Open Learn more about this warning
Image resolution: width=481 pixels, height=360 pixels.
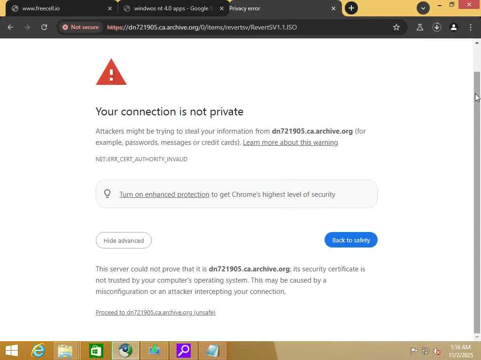coord(290,142)
